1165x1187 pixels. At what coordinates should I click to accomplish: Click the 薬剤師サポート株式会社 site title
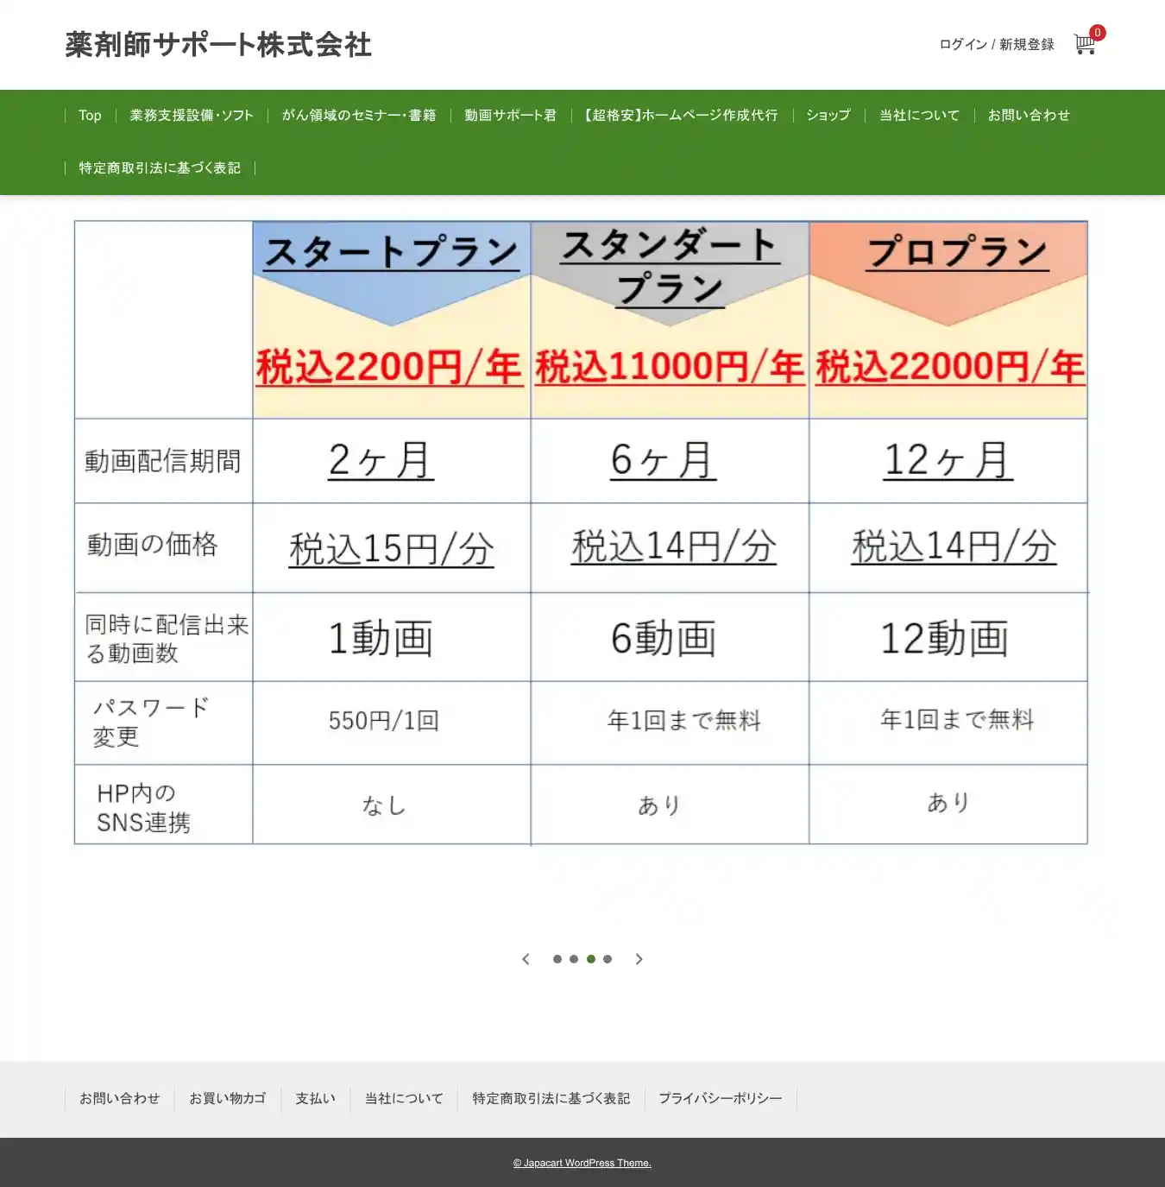(218, 45)
